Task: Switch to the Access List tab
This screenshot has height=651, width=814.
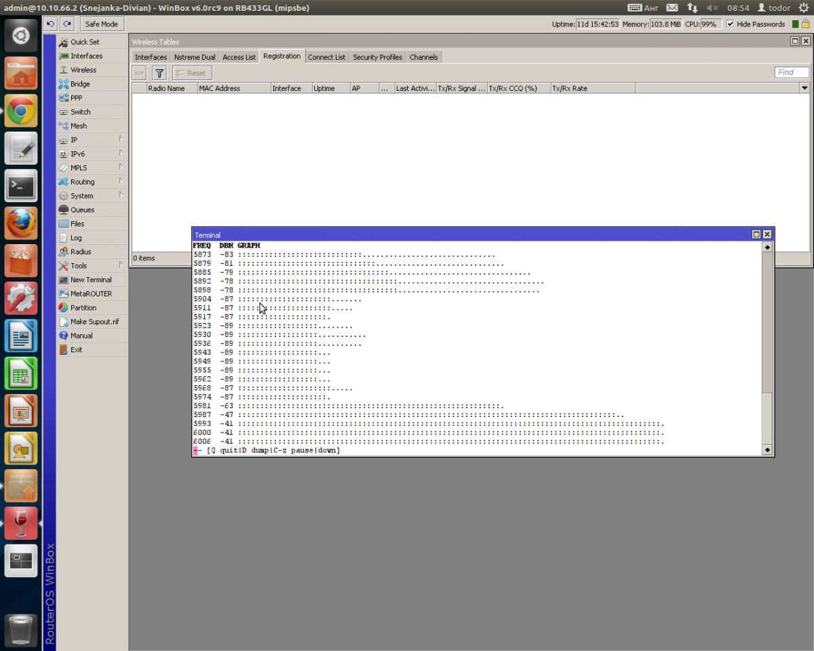Action: point(239,57)
